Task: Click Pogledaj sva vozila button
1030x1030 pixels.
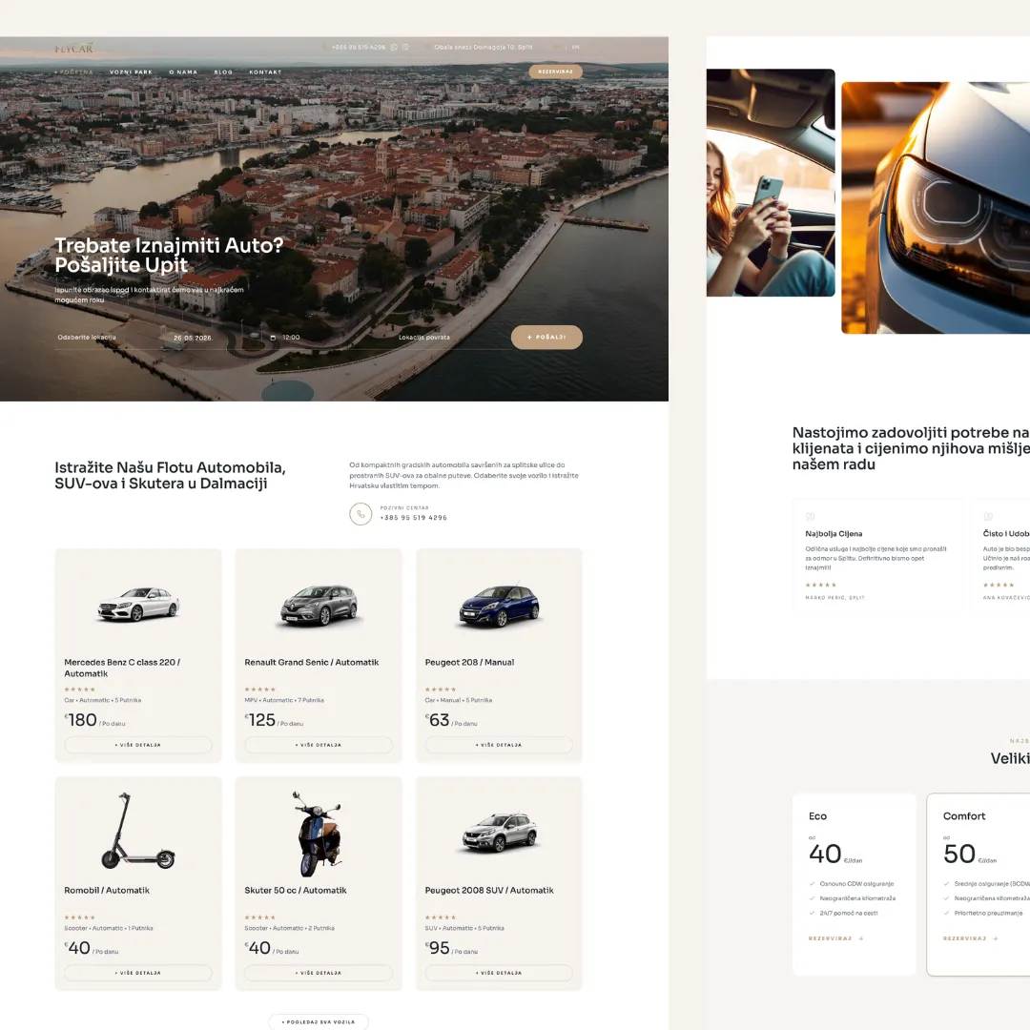Action: click(x=319, y=1021)
